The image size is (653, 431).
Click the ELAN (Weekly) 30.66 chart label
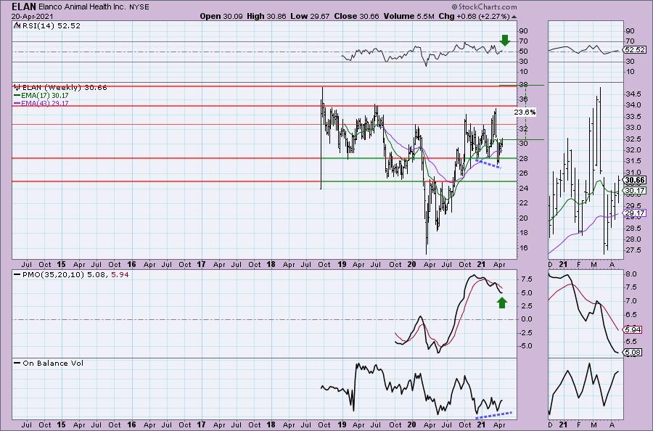(65, 88)
